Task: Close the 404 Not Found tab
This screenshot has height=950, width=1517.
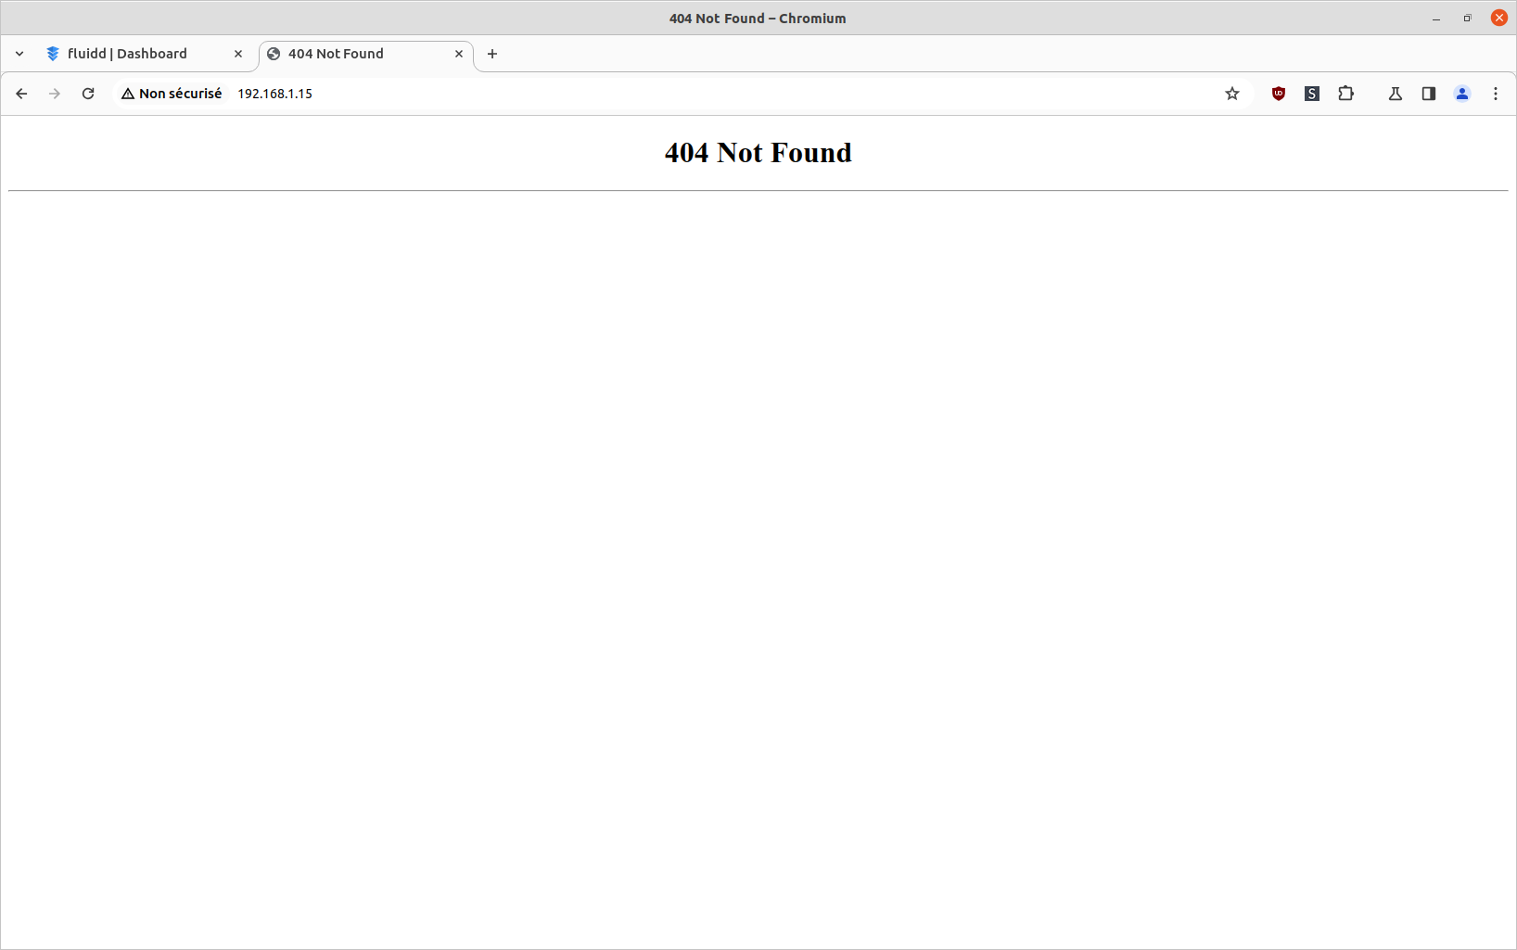Action: 459,54
